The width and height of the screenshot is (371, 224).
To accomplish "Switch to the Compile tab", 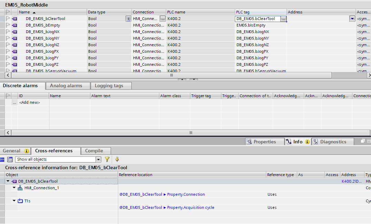I will [94, 151].
